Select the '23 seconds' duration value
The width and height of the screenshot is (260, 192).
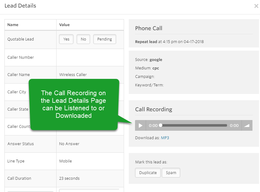tap(69, 178)
